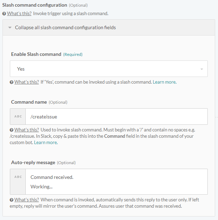Screen dimensions: 218x220
Task: Click the ABC type icon beside /createissue
Action: [x=18, y=116]
